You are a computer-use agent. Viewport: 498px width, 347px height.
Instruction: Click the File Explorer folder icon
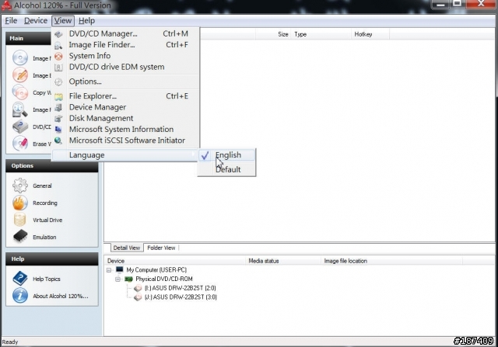point(58,96)
